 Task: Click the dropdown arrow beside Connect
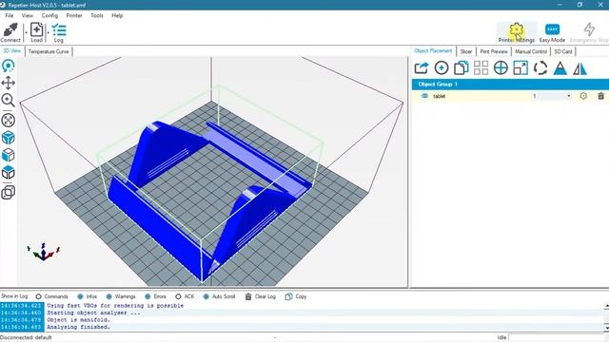click(x=26, y=32)
